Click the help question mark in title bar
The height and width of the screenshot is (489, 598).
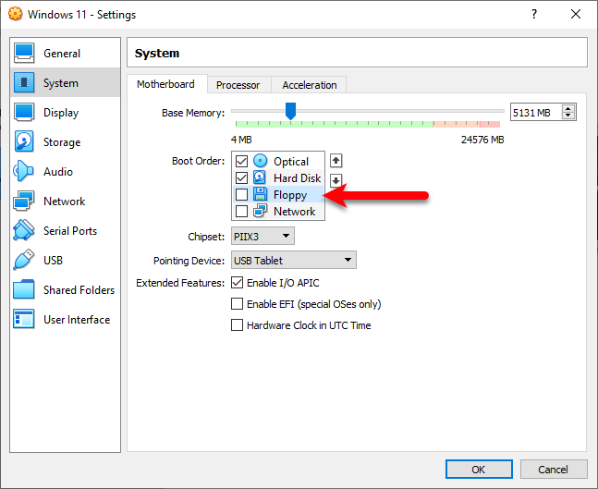pyautogui.click(x=534, y=14)
